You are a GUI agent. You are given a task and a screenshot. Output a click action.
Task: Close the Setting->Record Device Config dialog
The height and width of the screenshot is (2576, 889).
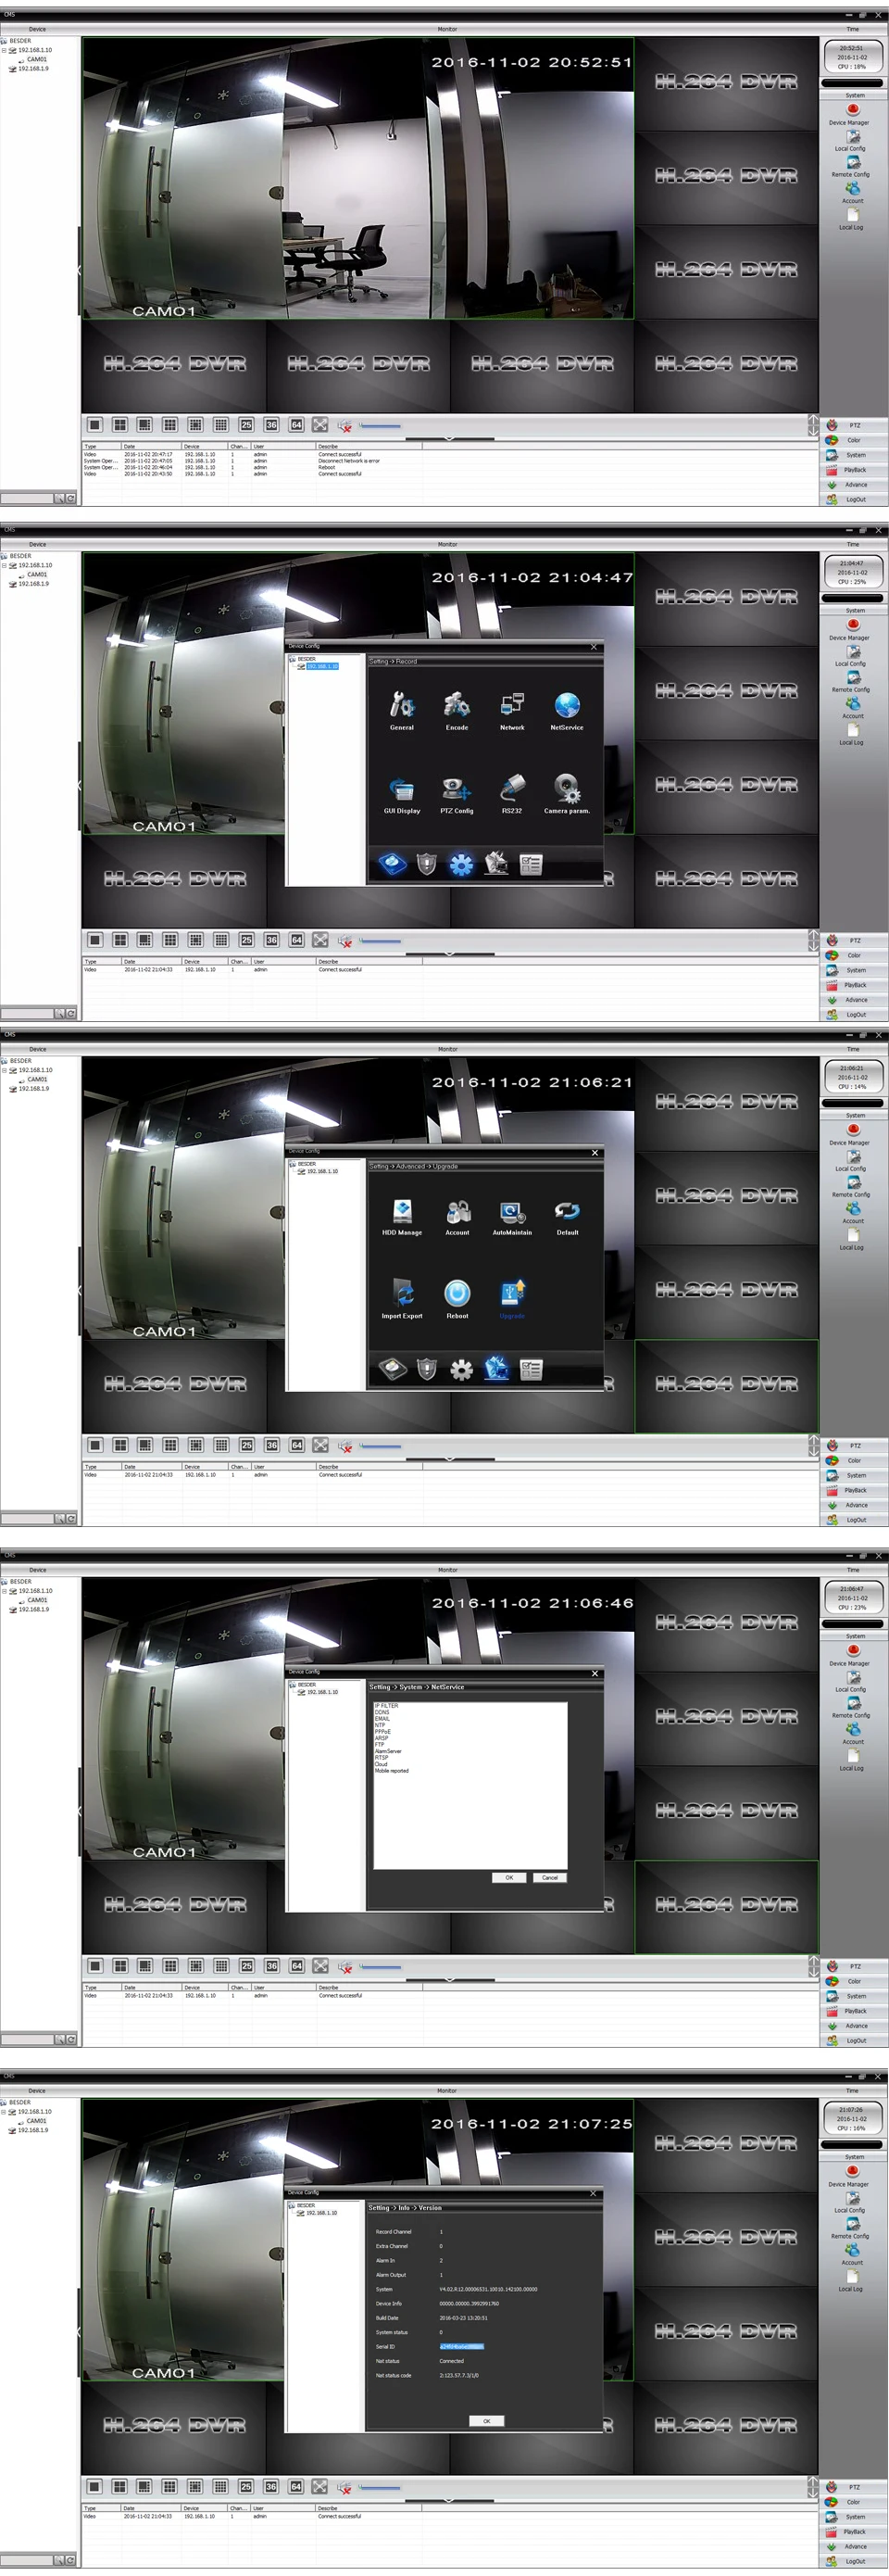coord(595,647)
